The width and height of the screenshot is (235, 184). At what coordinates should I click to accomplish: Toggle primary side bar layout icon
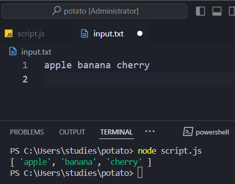click(201, 11)
